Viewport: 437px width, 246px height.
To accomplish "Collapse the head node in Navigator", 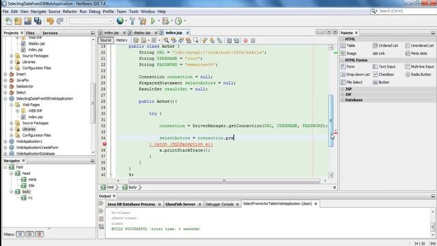I will coord(12,174).
